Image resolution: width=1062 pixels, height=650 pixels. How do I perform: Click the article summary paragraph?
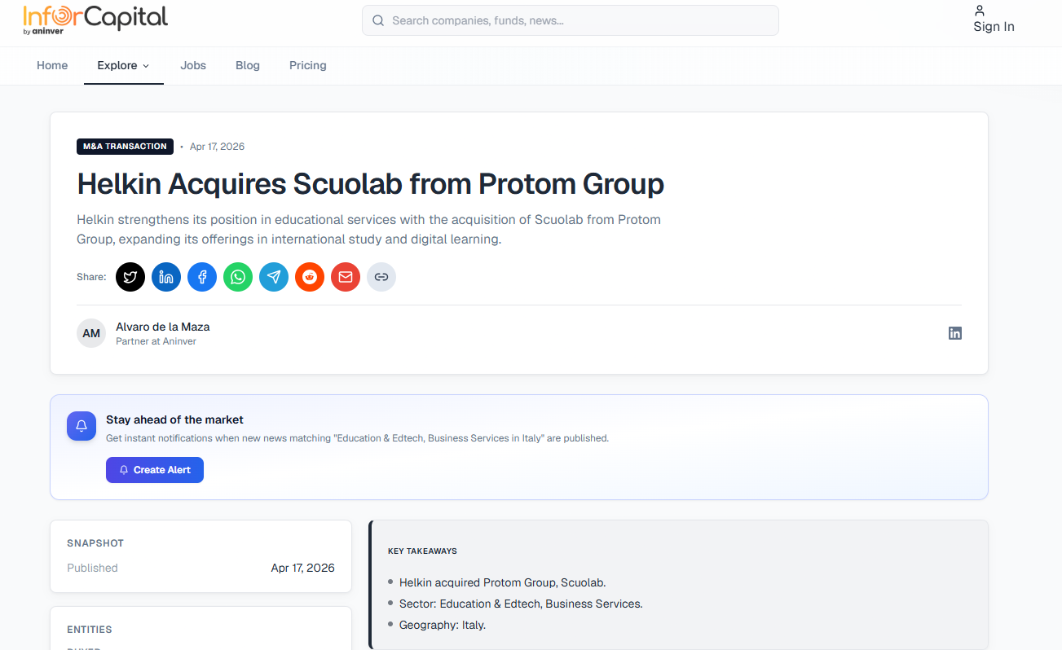point(369,230)
